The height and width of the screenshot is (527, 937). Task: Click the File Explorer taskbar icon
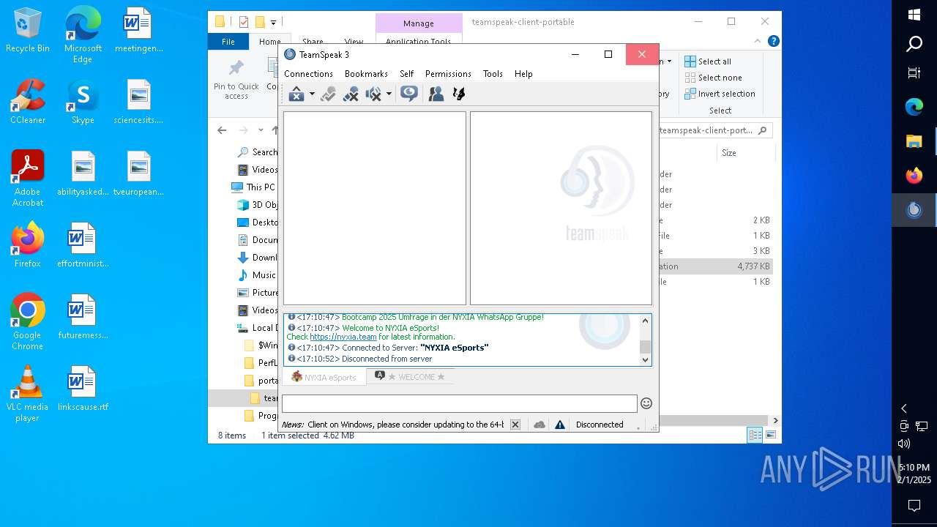[914, 141]
